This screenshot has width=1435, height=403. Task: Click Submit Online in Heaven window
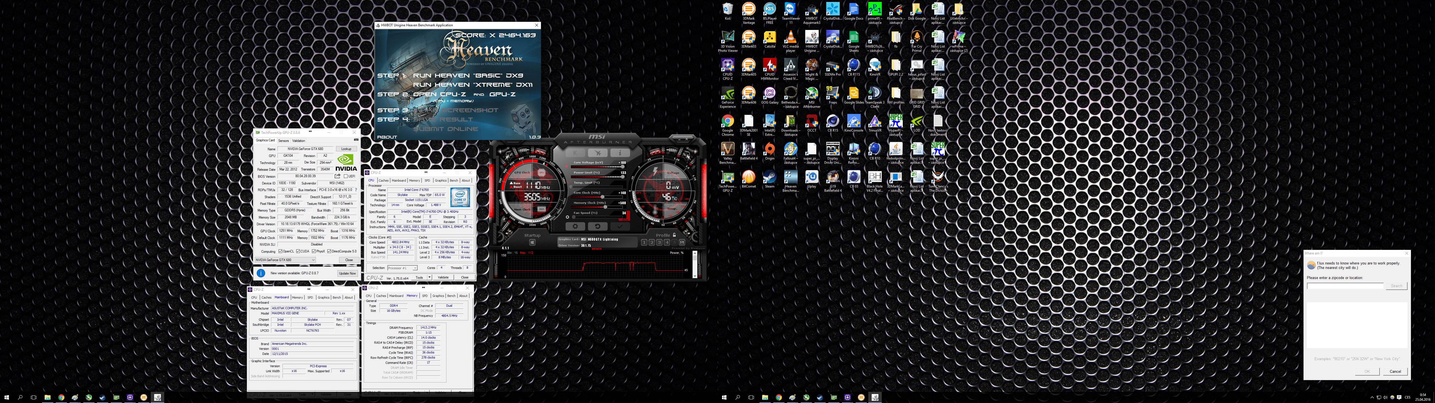tap(446, 128)
